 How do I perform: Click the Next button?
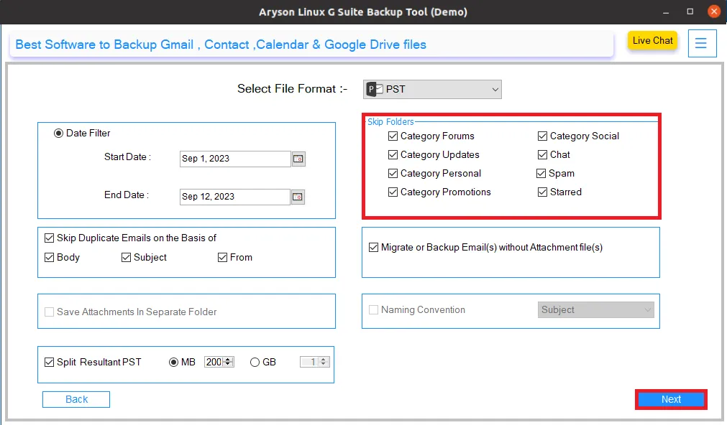click(x=671, y=399)
